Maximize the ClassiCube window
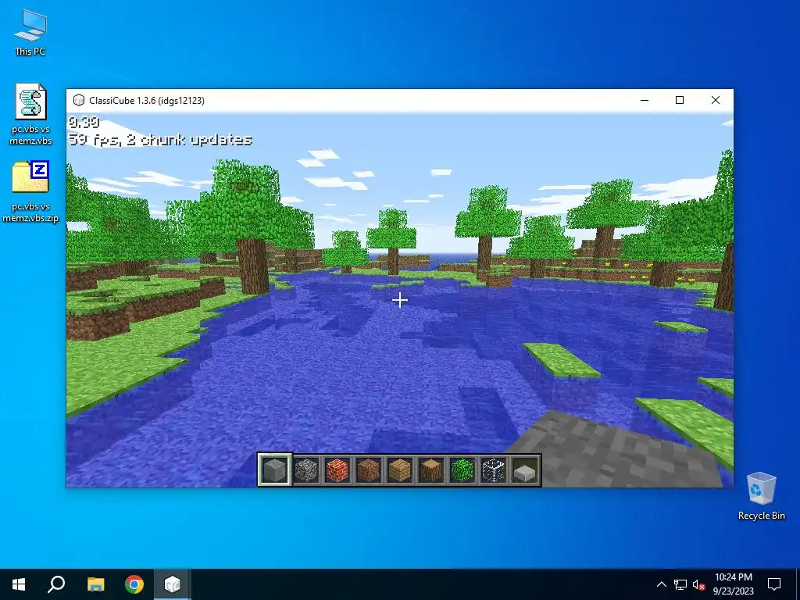Image resolution: width=800 pixels, height=600 pixels. pos(680,100)
